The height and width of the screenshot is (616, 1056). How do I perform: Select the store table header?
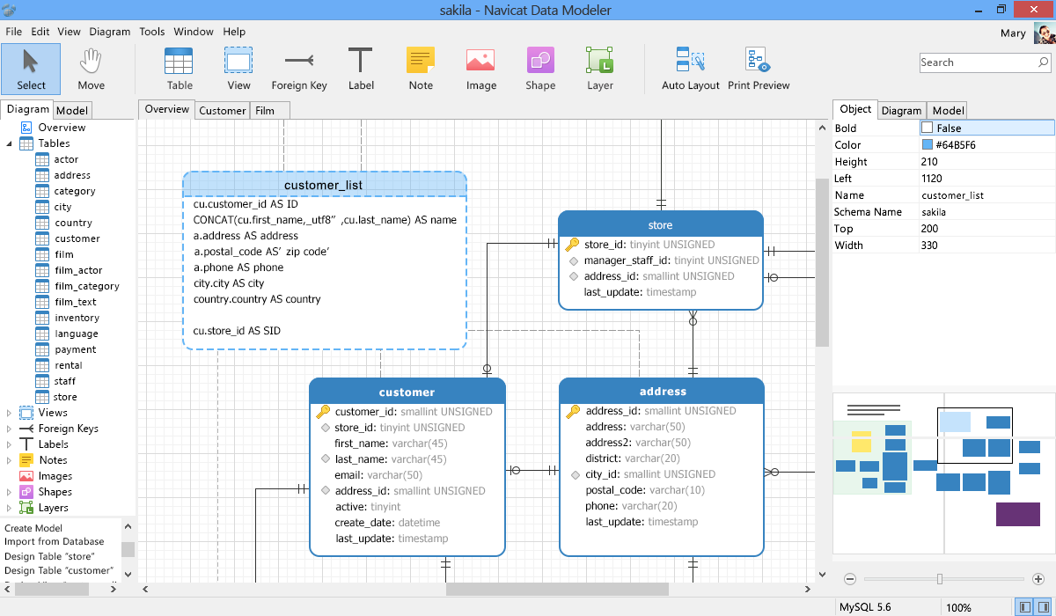point(661,224)
